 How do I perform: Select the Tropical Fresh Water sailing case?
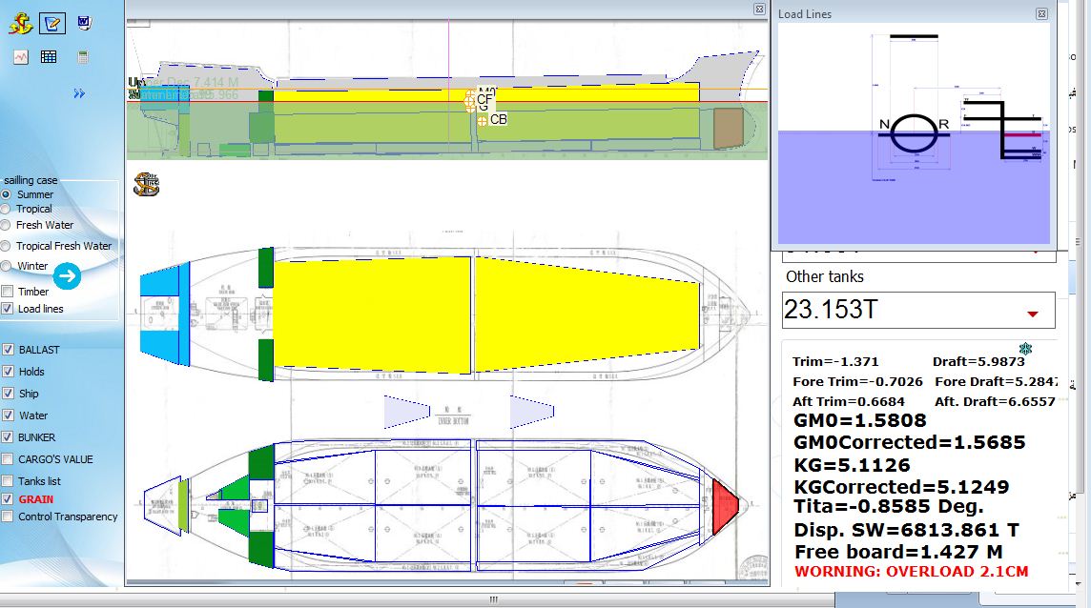7,246
